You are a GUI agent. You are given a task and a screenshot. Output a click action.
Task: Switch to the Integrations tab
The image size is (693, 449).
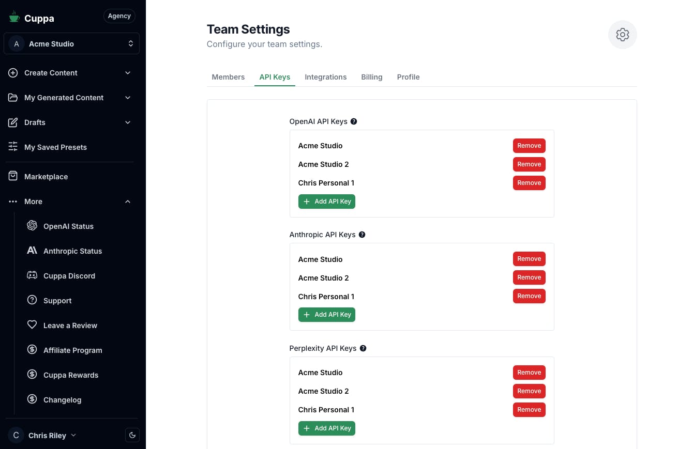coord(325,77)
